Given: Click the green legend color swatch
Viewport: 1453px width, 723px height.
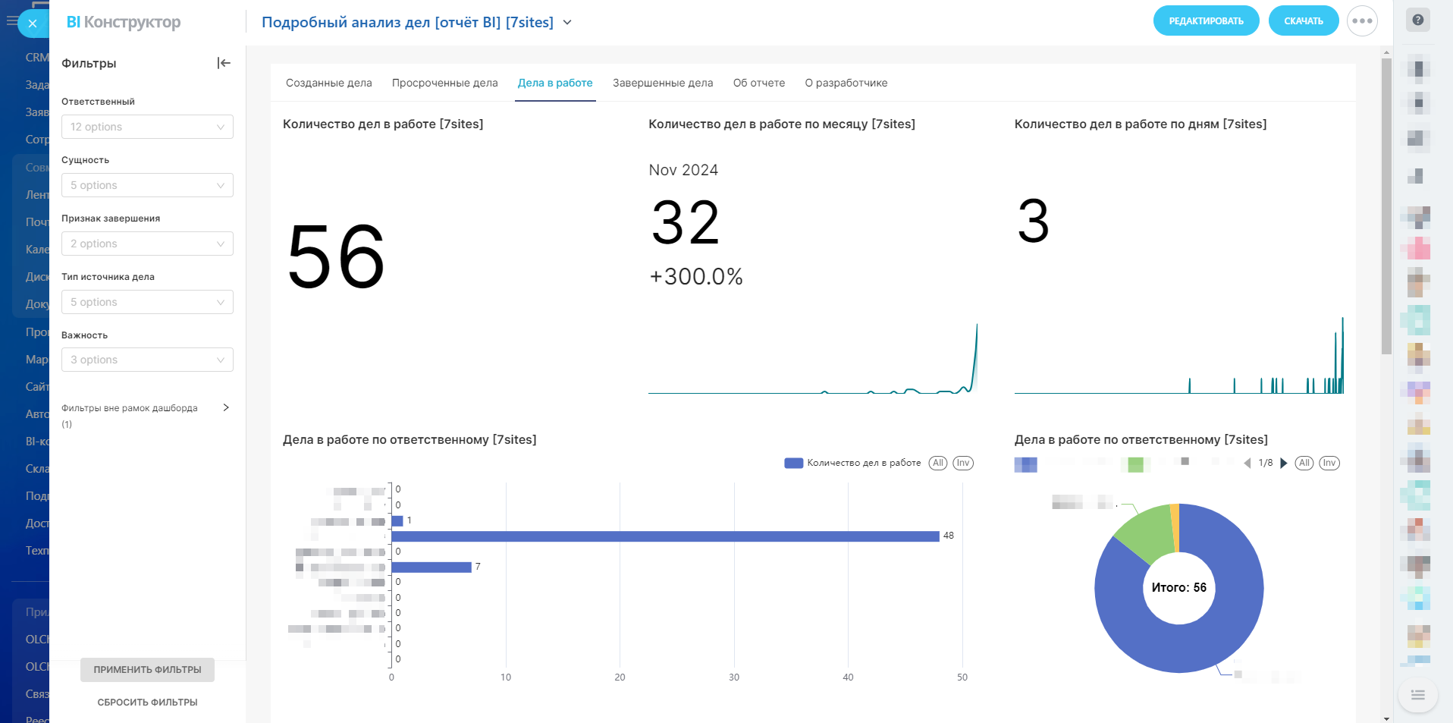Looking at the screenshot, I should point(1135,464).
